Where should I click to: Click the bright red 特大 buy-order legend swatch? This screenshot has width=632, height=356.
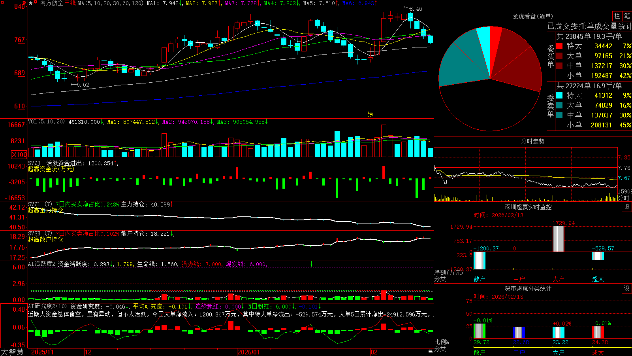[x=559, y=46]
